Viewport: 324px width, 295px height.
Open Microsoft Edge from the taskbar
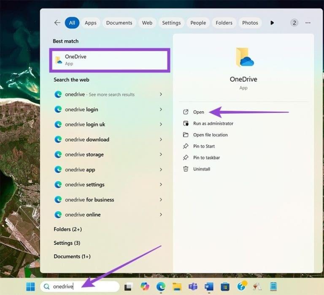click(161, 287)
